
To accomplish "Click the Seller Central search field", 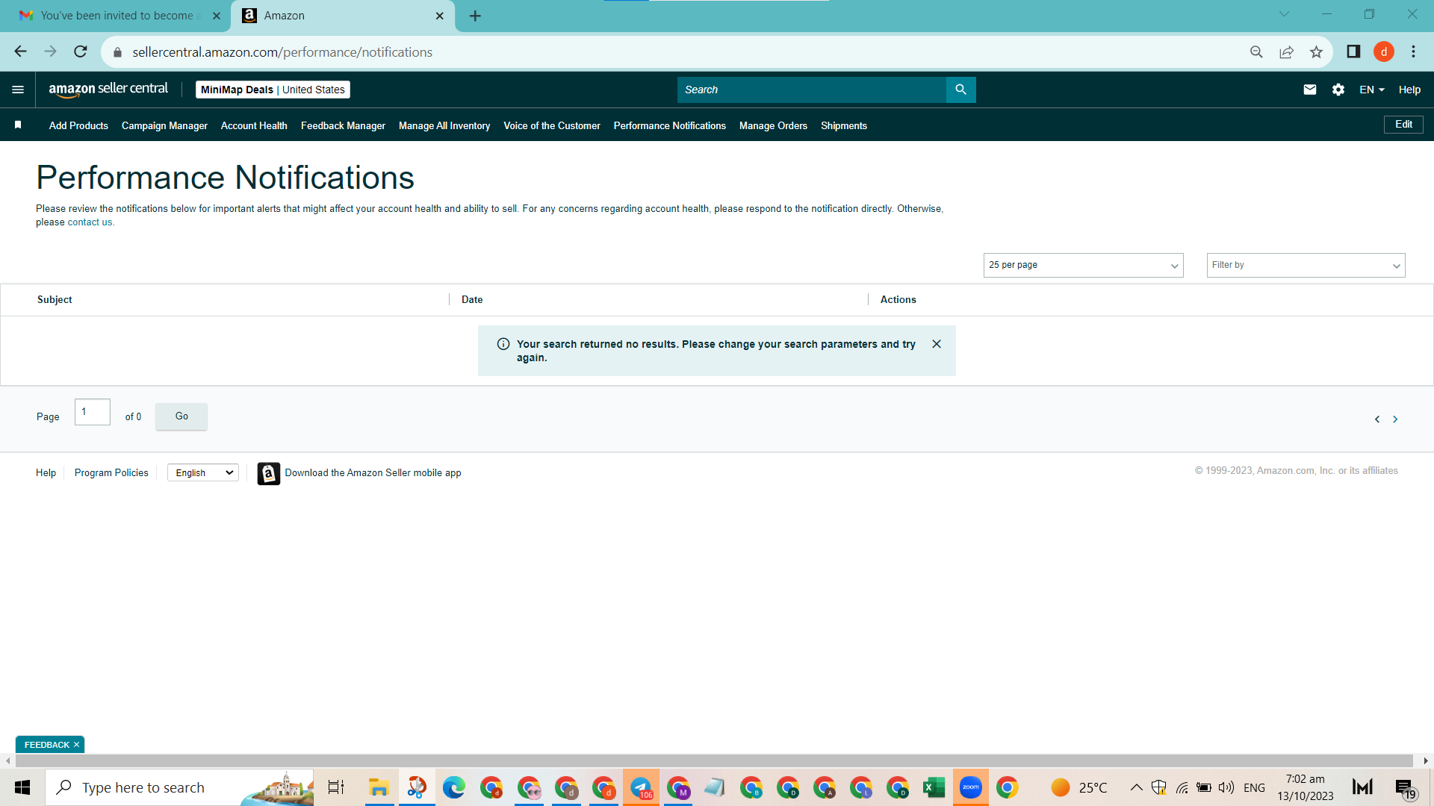I will [x=811, y=90].
